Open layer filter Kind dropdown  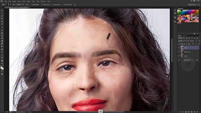182,38
